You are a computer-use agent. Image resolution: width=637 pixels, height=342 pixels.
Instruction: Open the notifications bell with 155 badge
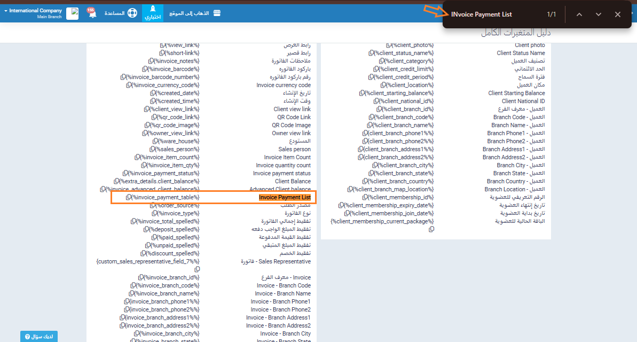tap(92, 13)
